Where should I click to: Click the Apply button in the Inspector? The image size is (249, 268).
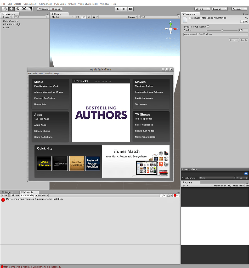[x=244, y=40]
